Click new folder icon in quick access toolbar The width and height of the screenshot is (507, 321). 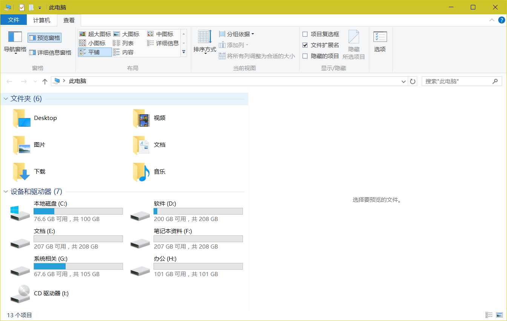31,7
